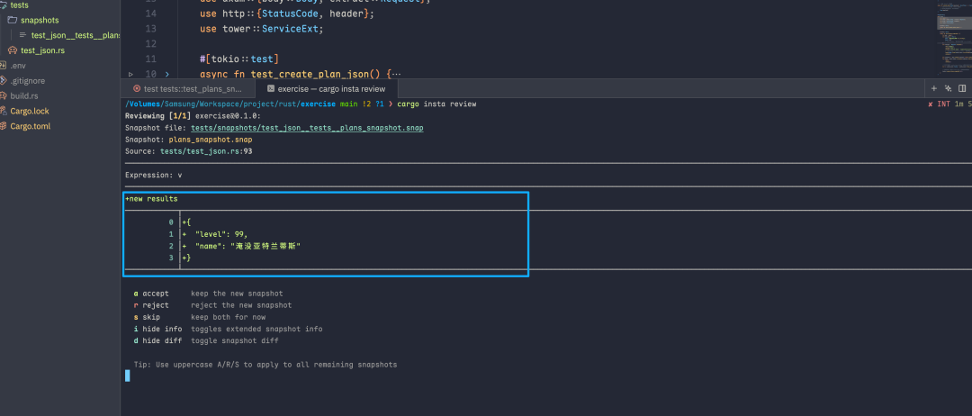The width and height of the screenshot is (972, 416).
Task: Click the split pane icon in terminal panel
Action: (962, 88)
